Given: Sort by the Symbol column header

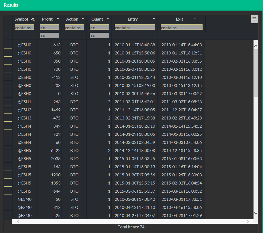Looking at the screenshot, I should point(21,19).
